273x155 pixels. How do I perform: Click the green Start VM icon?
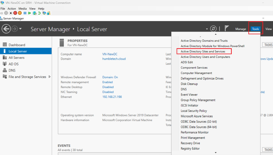[30, 13]
